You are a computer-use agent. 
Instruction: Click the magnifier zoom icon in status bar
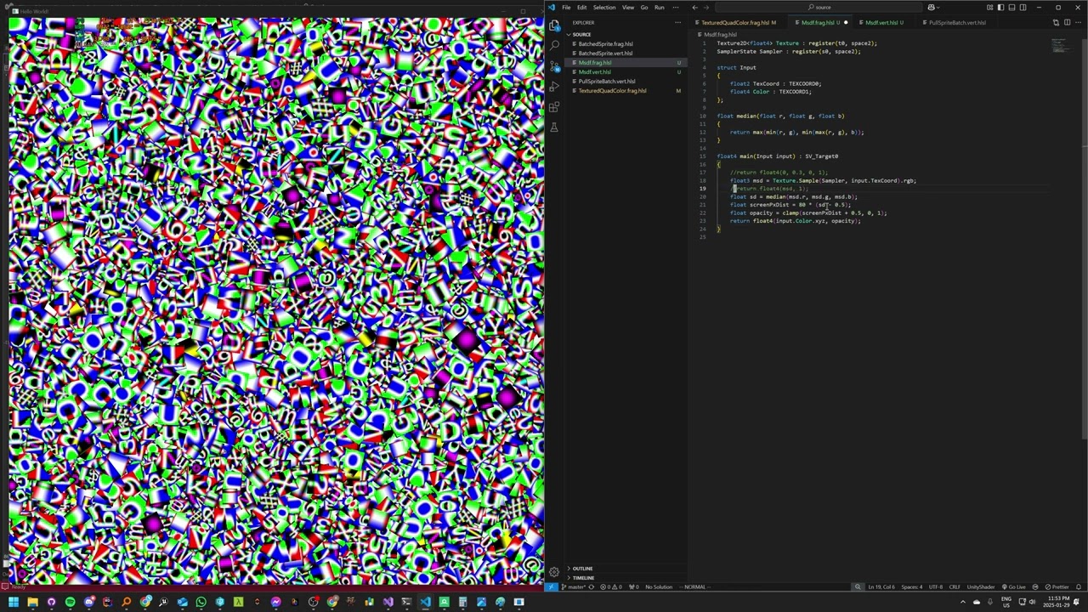click(x=858, y=586)
